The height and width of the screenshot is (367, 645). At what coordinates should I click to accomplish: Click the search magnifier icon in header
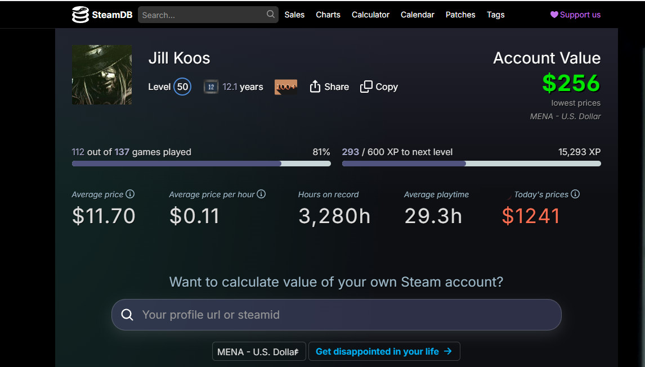(271, 15)
